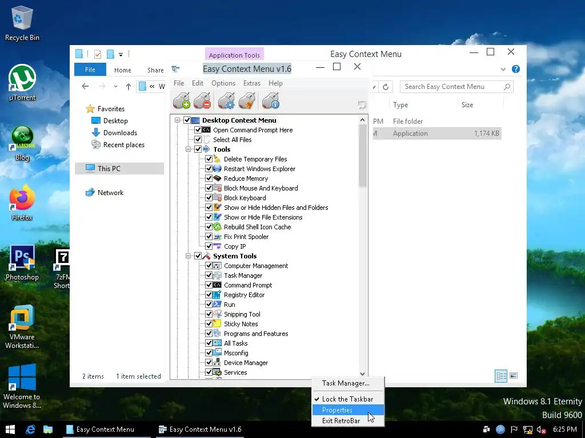Image resolution: width=585 pixels, height=438 pixels.
Task: Open the quick access toolbar dropdown arrow
Action: (x=121, y=54)
